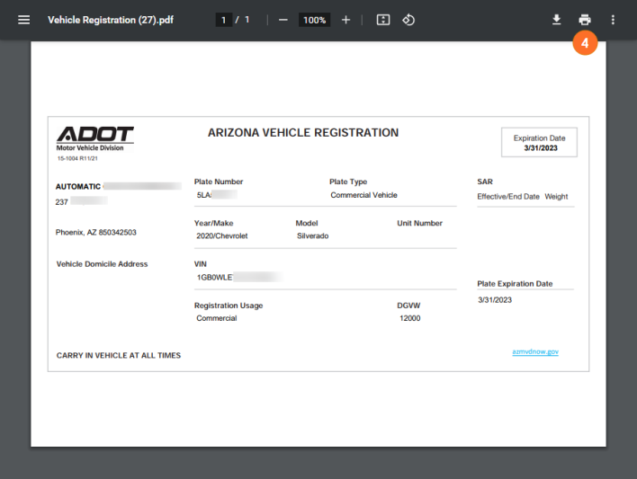Image resolution: width=637 pixels, height=479 pixels.
Task: Toggle the fit to page icon
Action: pyautogui.click(x=383, y=20)
